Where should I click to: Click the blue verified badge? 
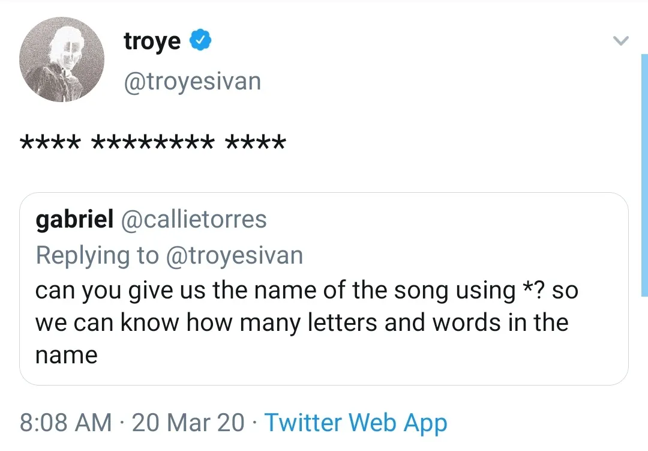(200, 41)
